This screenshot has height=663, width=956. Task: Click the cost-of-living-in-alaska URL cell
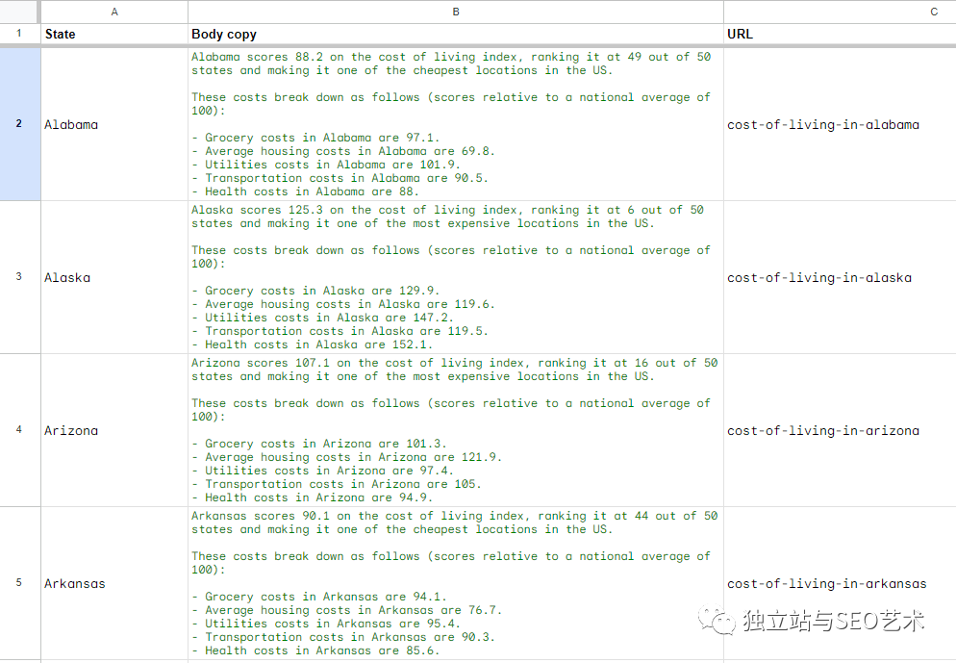[x=839, y=277]
